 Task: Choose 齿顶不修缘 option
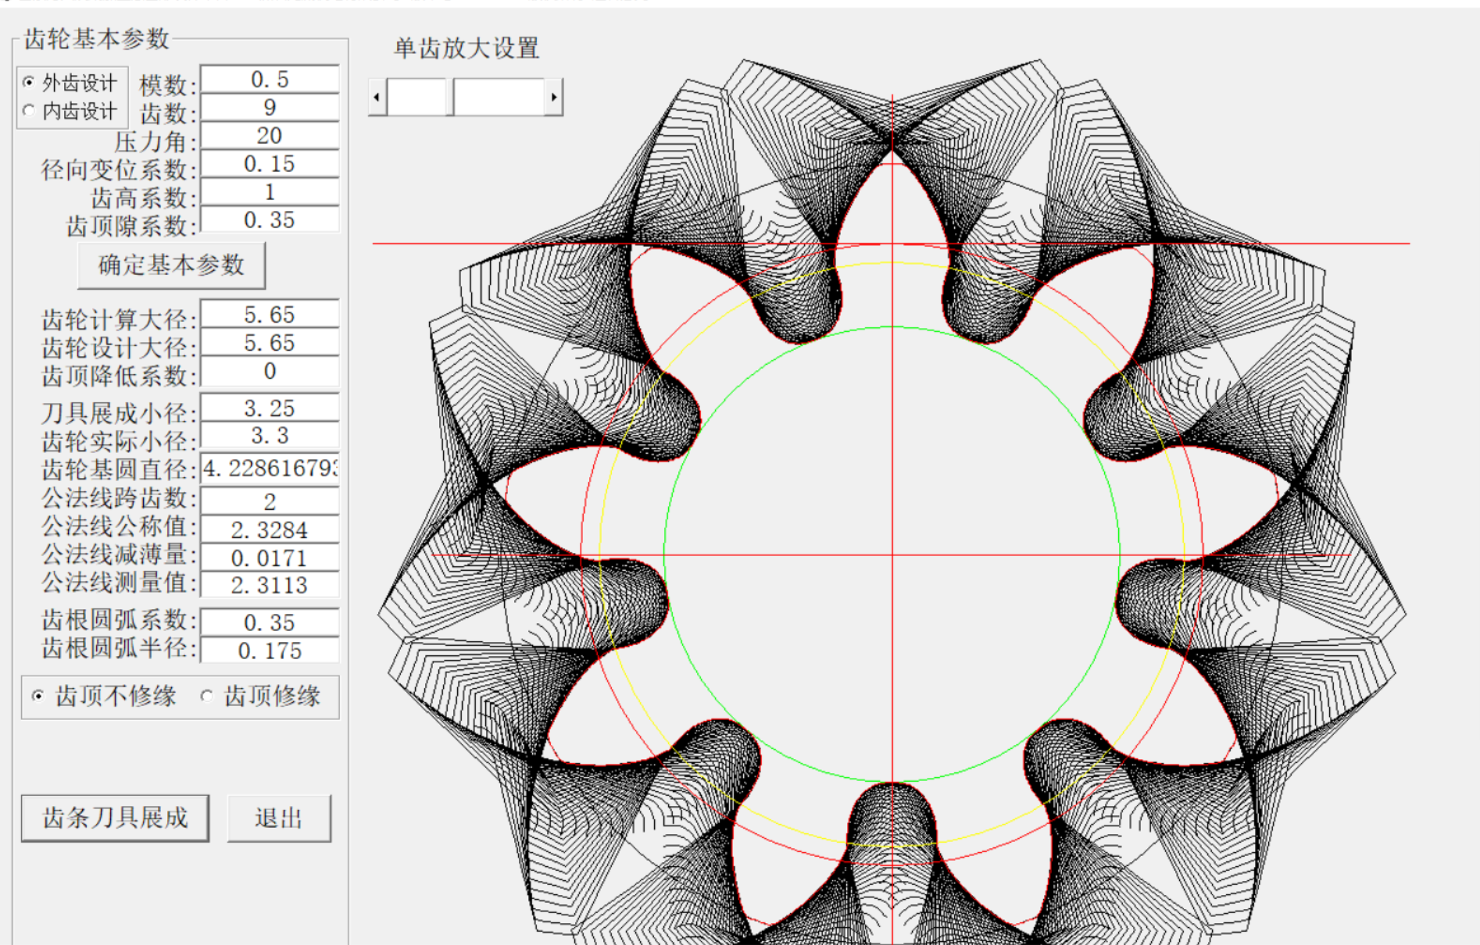coord(104,696)
